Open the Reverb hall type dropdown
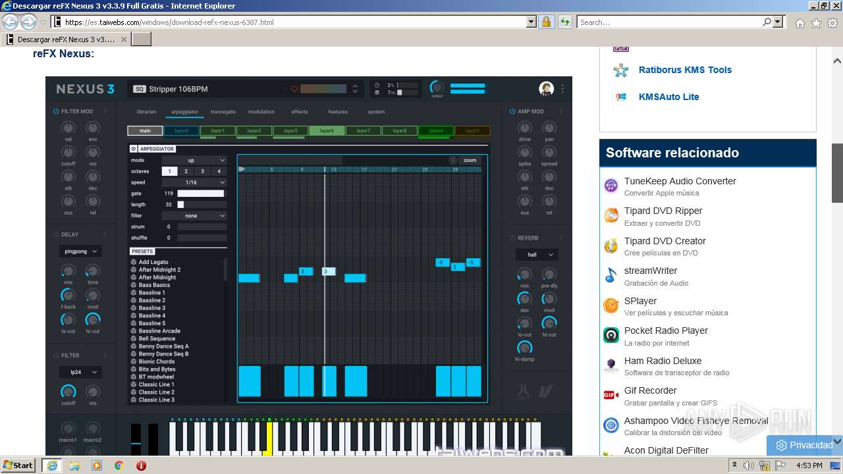 [x=537, y=254]
